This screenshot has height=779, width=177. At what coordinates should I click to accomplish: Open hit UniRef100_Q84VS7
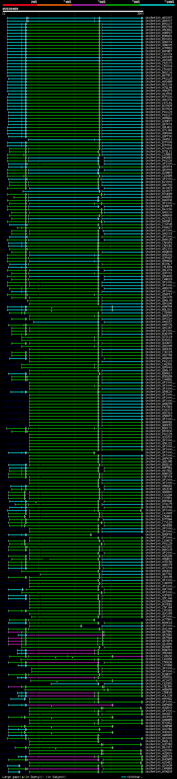[x=159, y=21]
